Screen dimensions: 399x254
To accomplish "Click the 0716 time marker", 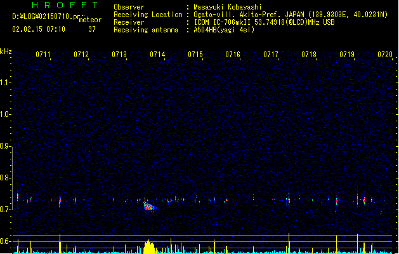I will pyautogui.click(x=233, y=55).
